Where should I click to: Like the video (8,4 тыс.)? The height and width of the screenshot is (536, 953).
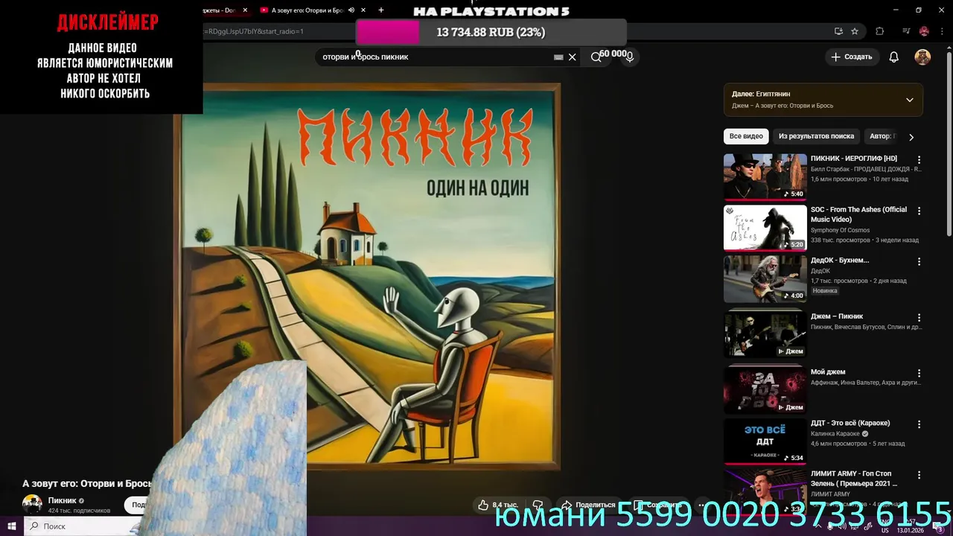tap(499, 505)
